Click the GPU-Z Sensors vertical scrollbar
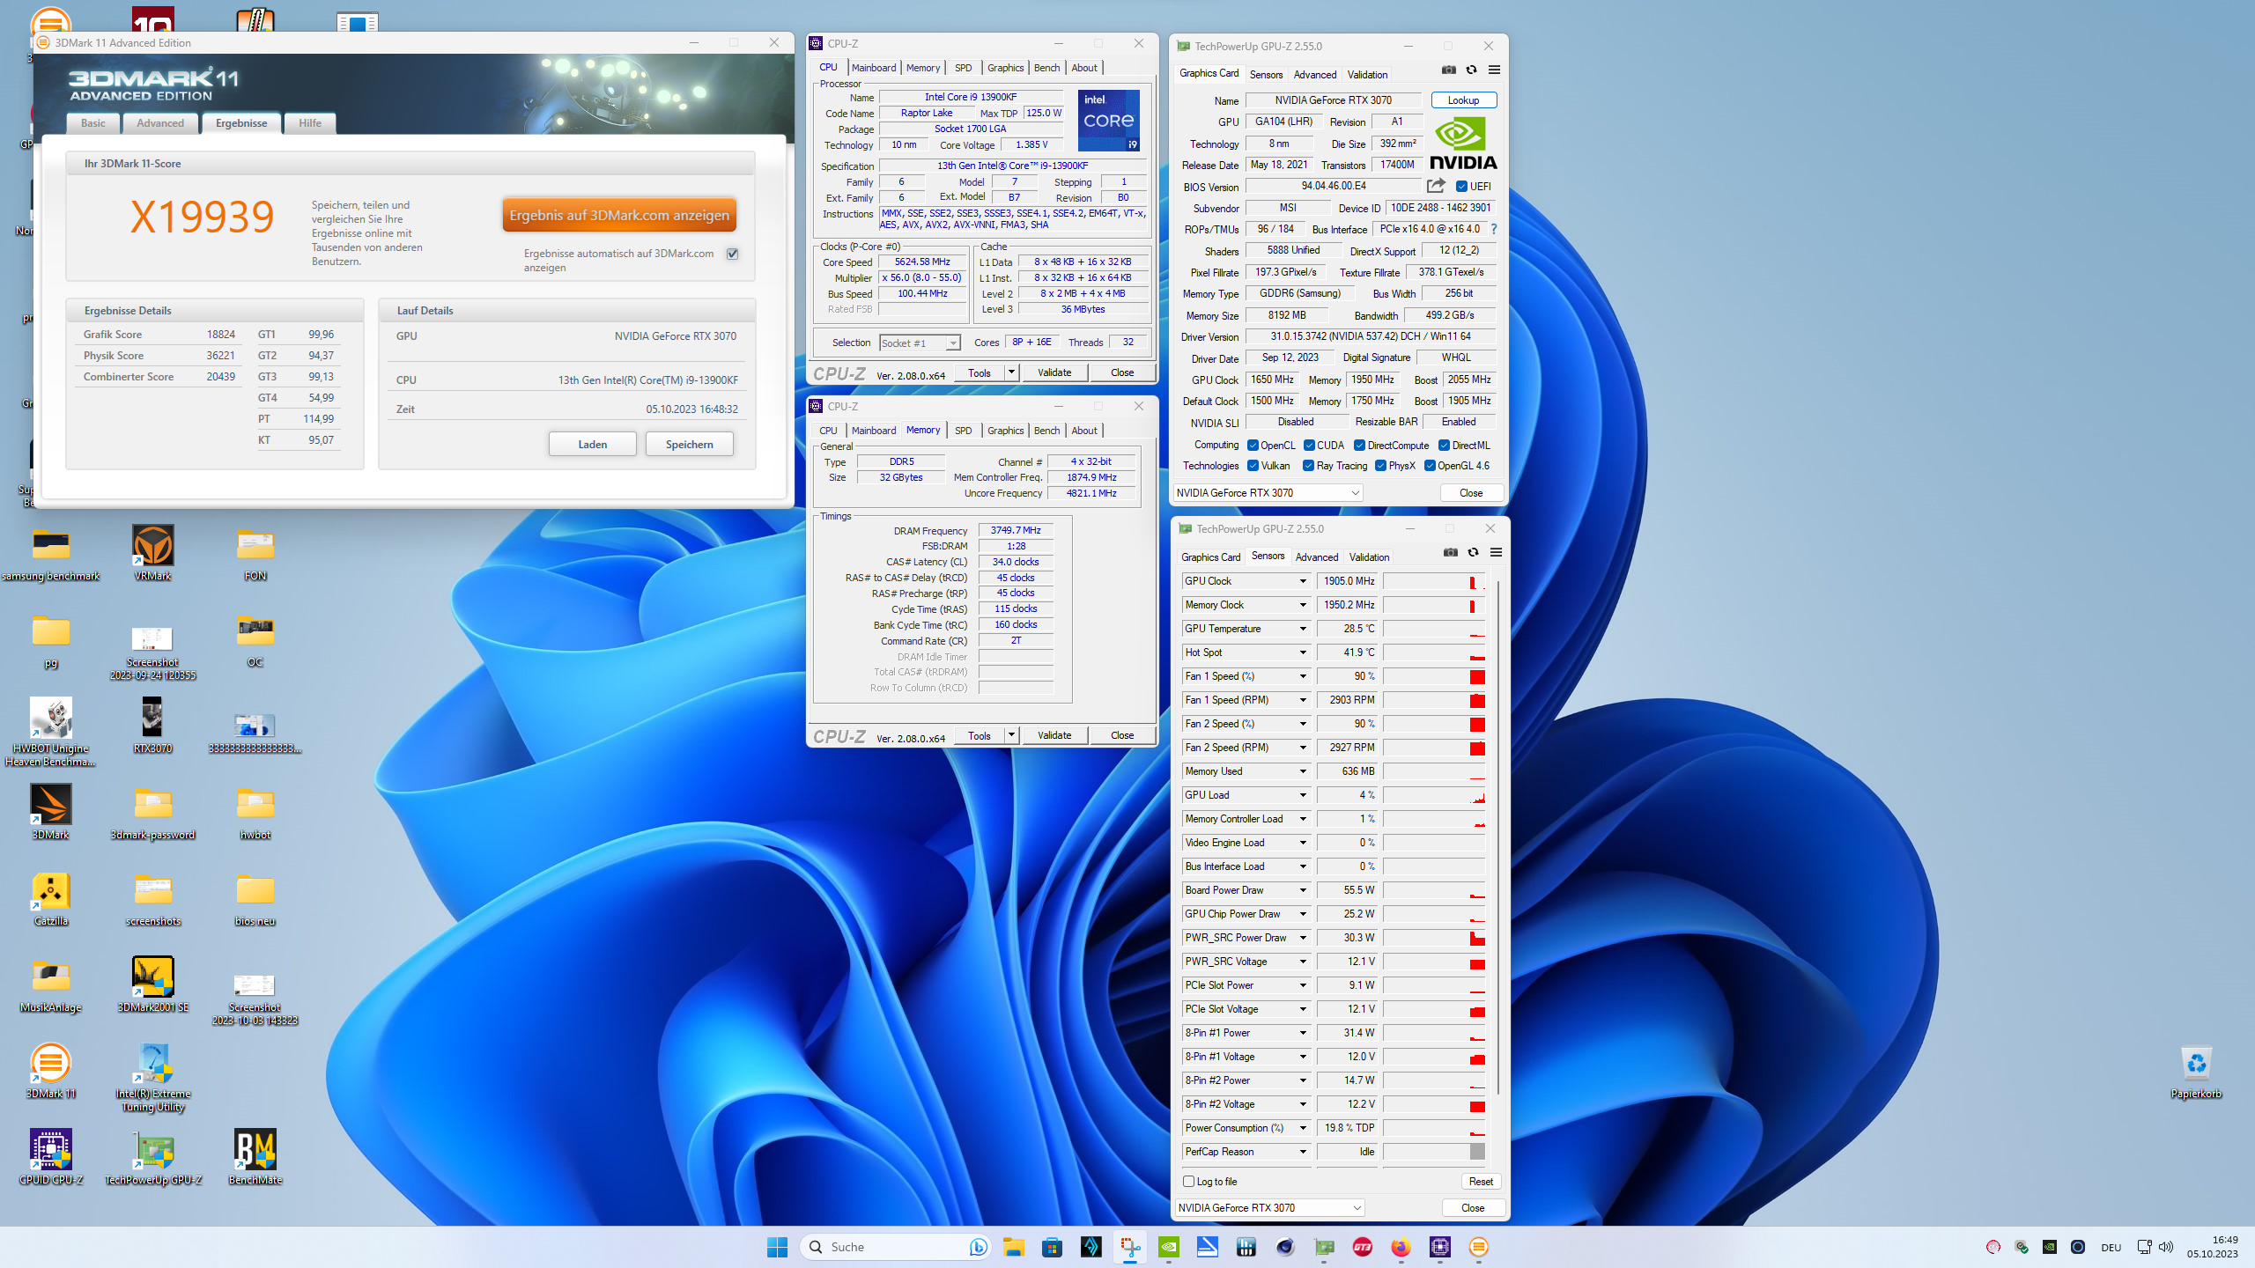The image size is (2255, 1268). click(1497, 837)
